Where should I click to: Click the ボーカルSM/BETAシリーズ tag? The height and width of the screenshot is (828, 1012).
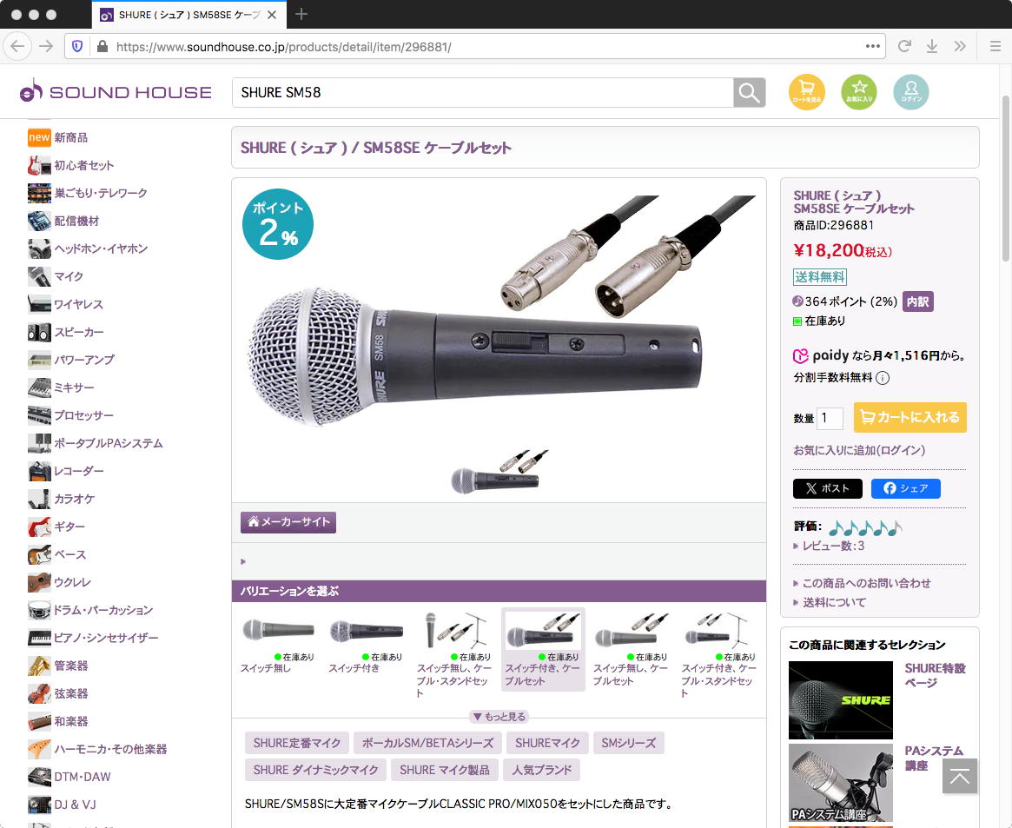pyautogui.click(x=427, y=743)
